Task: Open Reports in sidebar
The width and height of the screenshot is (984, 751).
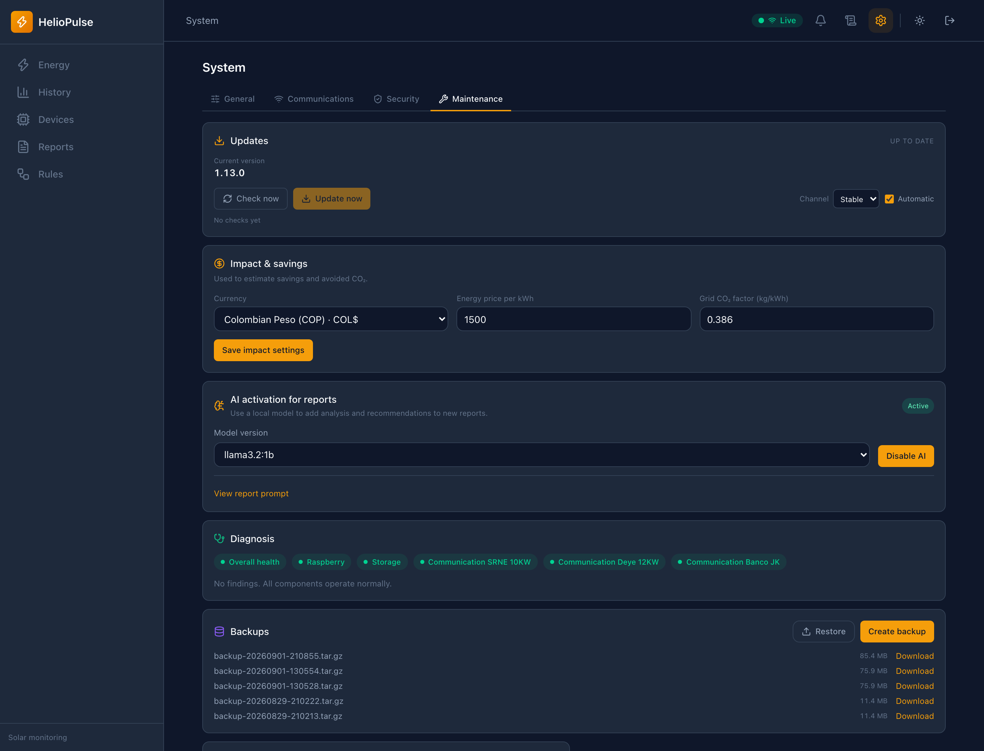Action: point(81,147)
